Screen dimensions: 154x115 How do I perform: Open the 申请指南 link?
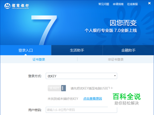click(x=118, y=4)
